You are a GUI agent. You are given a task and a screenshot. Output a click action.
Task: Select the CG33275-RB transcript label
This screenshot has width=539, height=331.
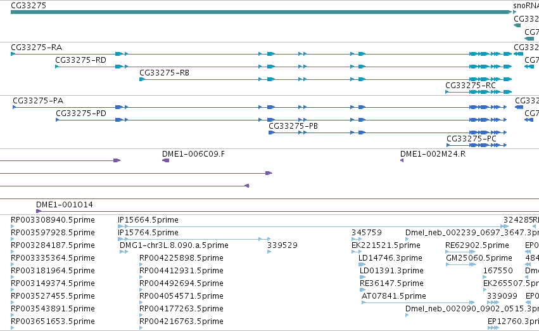point(164,73)
